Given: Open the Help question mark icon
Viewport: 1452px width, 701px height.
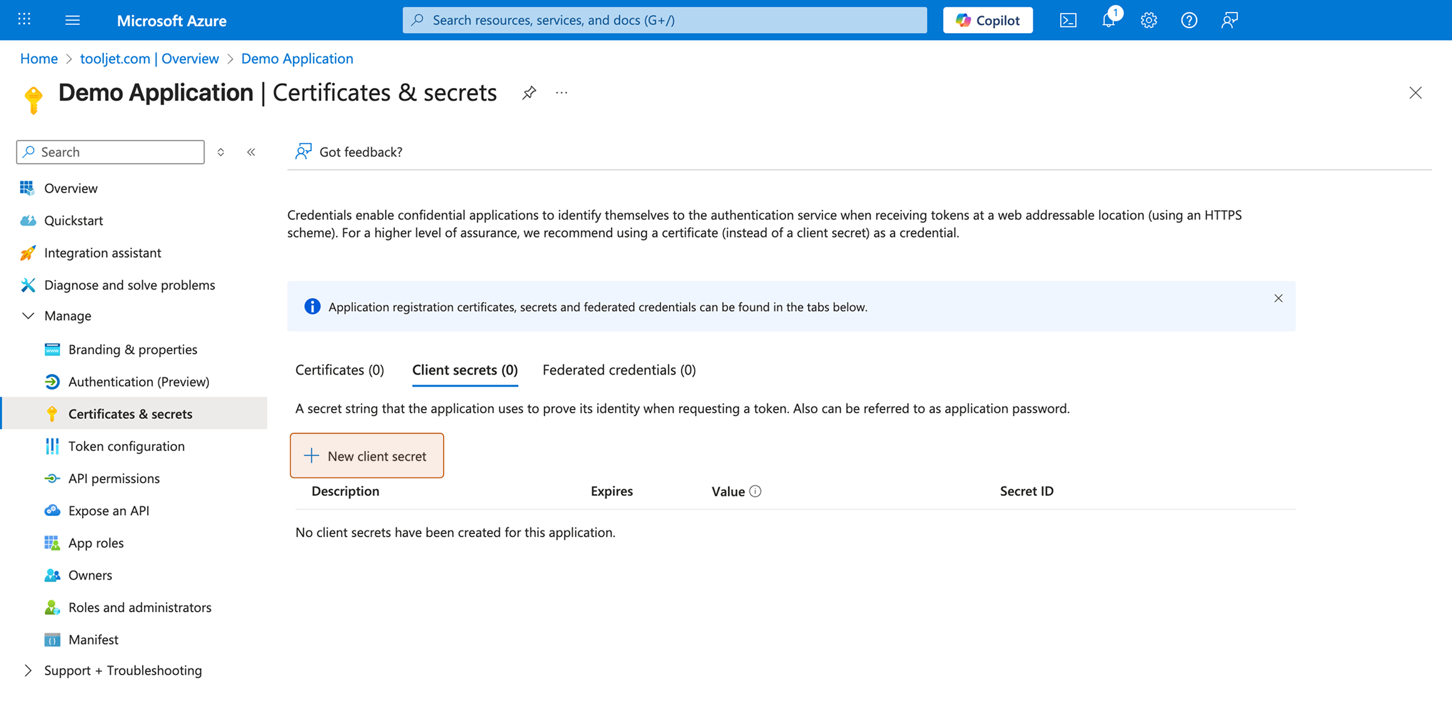Looking at the screenshot, I should click(1189, 20).
